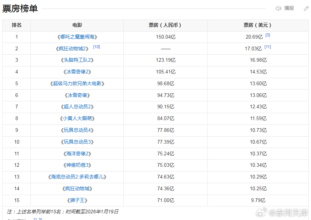Click the 75.24亿 cell
The height and width of the screenshot is (220, 311).
click(166, 154)
